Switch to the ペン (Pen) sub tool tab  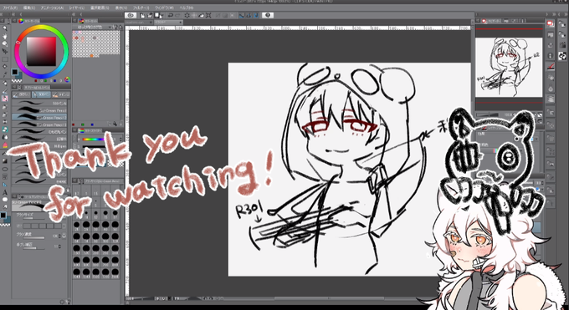[41, 94]
